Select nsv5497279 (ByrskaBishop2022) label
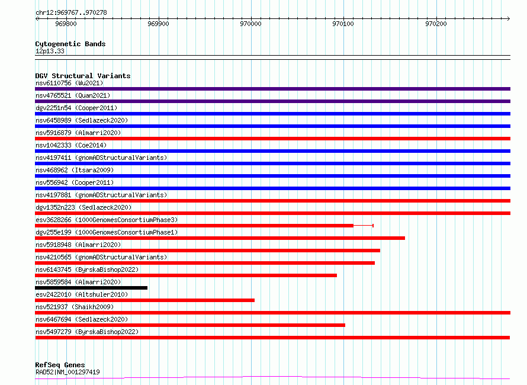This screenshot has height=385, width=527. pos(87,332)
